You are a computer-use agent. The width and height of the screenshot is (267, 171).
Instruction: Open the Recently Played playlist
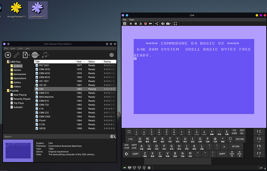click(20, 99)
